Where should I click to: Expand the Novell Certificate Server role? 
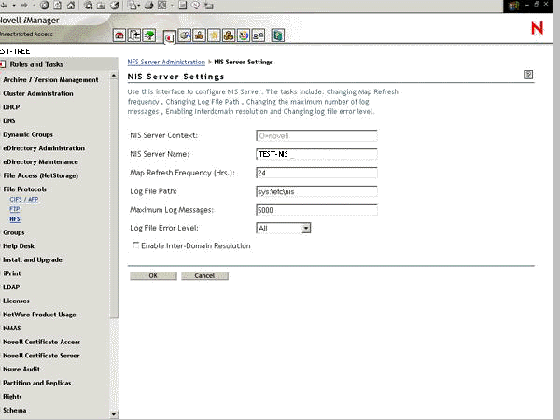point(41,356)
